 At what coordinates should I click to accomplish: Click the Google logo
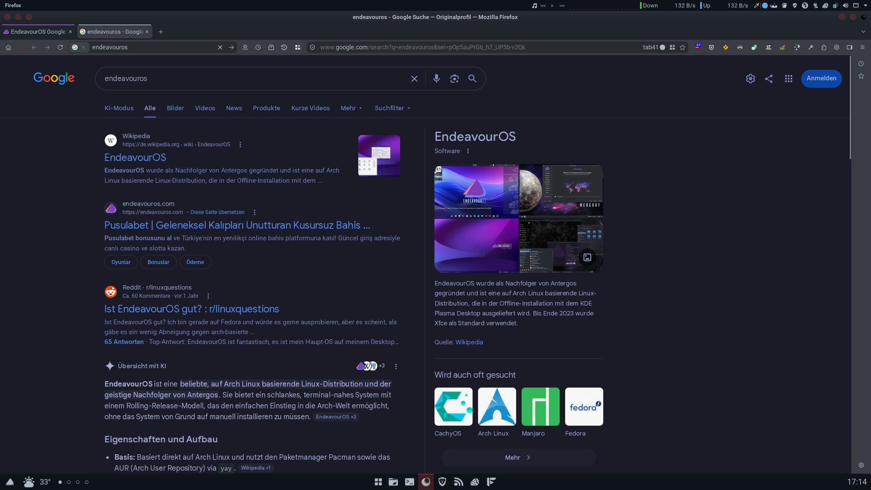click(54, 78)
